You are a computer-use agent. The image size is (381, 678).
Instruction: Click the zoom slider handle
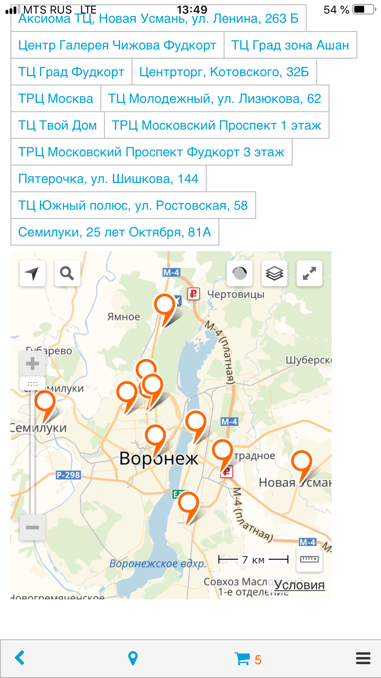(x=32, y=384)
